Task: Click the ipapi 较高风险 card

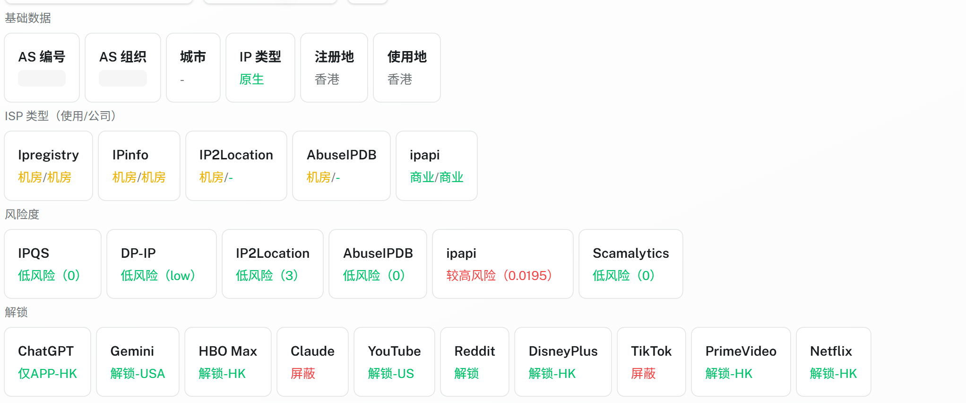Action: point(502,264)
